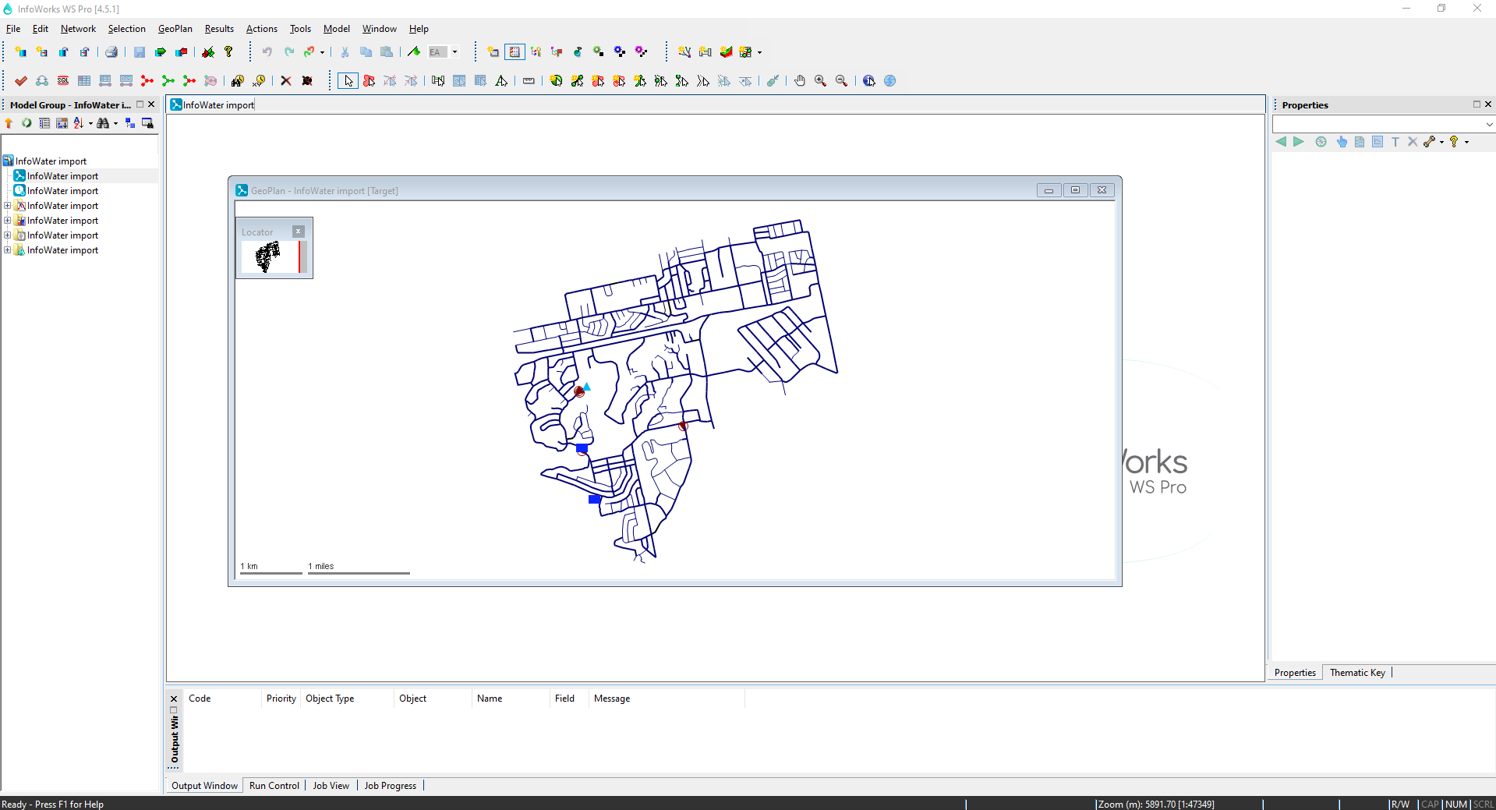This screenshot has width=1496, height=810.
Task: Select the ruler measurement tool
Action: click(x=529, y=80)
